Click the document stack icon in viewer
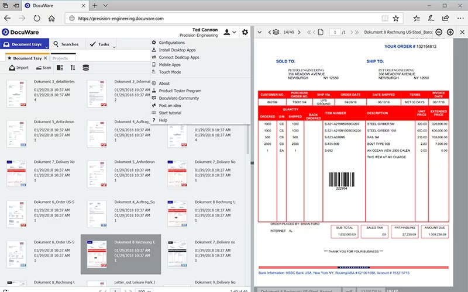468x292 pixels. click(276, 32)
